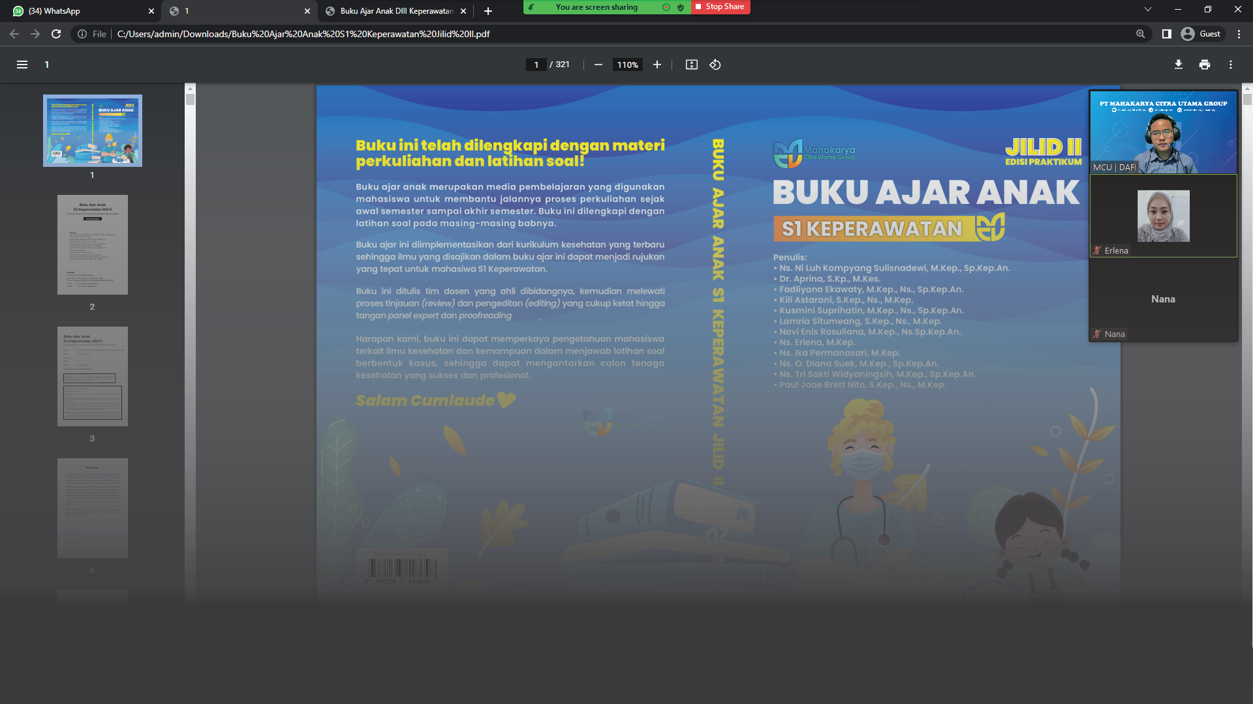Reload the browser page
Image resolution: width=1253 pixels, height=704 pixels.
tap(56, 34)
